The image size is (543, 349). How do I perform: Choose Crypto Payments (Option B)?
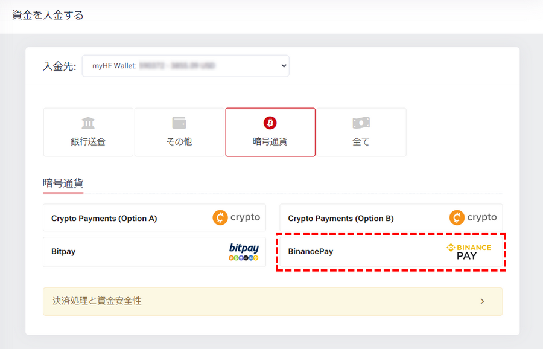(x=391, y=217)
